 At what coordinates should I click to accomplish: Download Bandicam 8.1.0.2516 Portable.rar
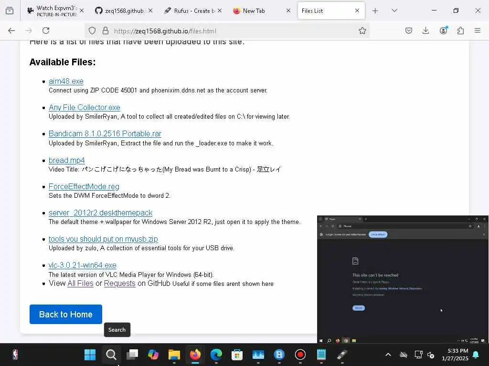point(105,133)
